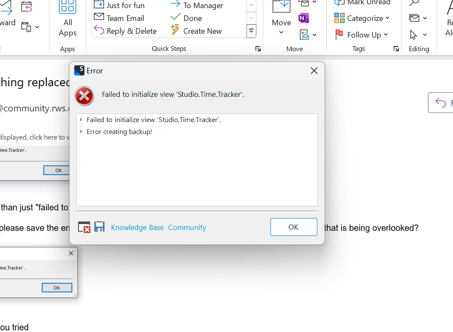This screenshot has height=332, width=453.
Task: Close the Error dialog with X
Action: coord(314,71)
